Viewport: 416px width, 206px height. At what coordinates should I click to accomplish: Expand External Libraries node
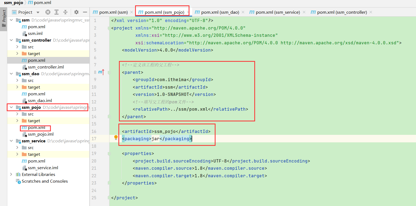[11, 175]
